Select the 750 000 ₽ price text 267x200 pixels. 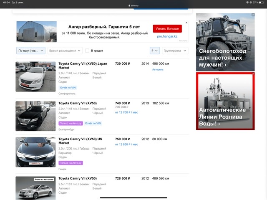pyautogui.click(x=123, y=139)
